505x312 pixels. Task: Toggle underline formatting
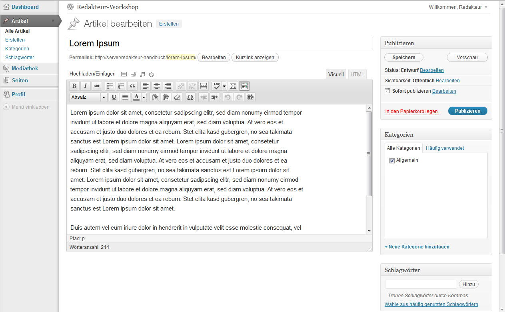114,97
